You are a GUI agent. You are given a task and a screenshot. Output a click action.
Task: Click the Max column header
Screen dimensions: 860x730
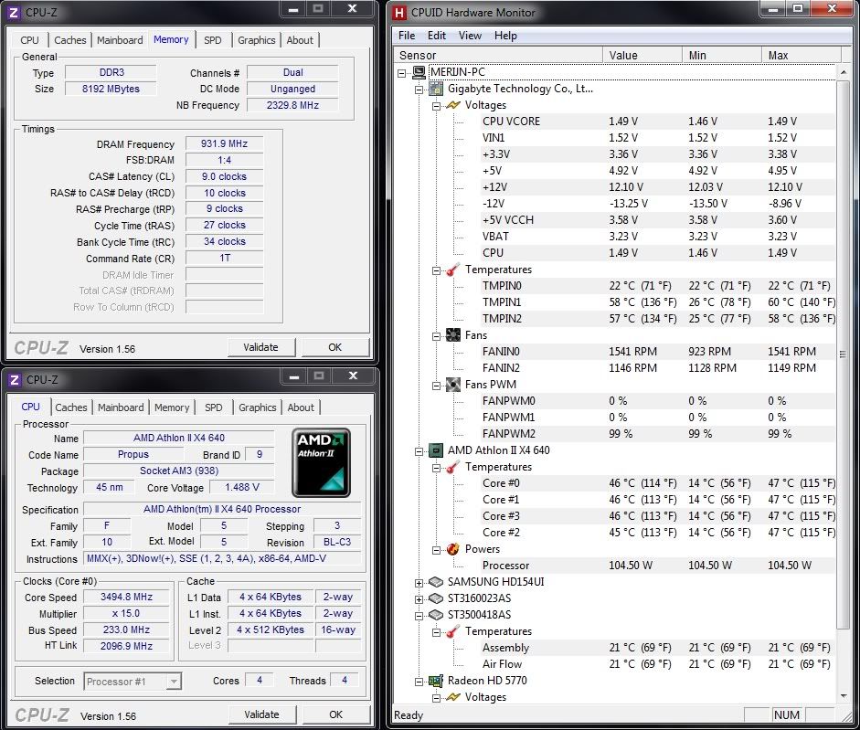(x=802, y=56)
